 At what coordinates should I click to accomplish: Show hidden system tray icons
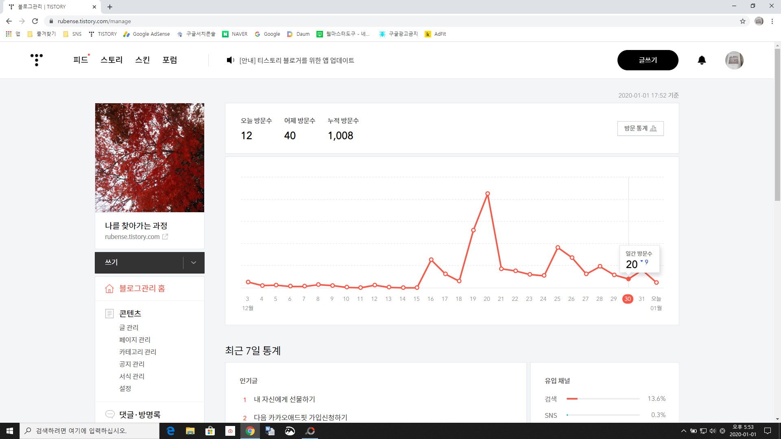[x=683, y=431]
